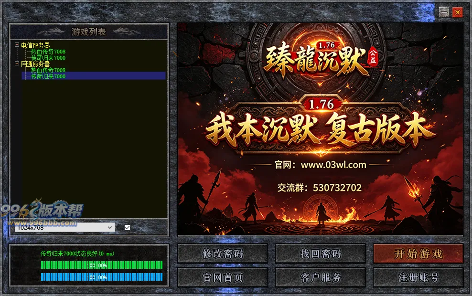Viewport: 472px width, 296px height.
Task: Open 找回密码 to recover password
Action: pos(320,254)
